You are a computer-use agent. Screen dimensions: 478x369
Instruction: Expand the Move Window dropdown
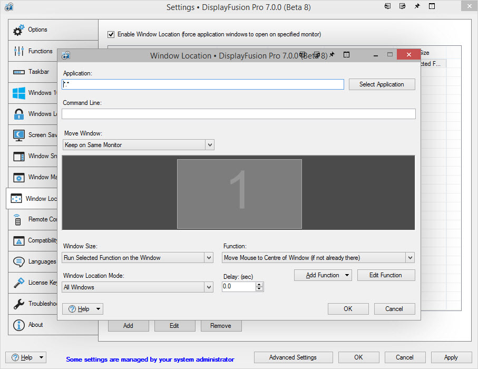click(210, 145)
